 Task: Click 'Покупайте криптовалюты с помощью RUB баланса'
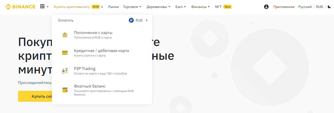point(104,93)
